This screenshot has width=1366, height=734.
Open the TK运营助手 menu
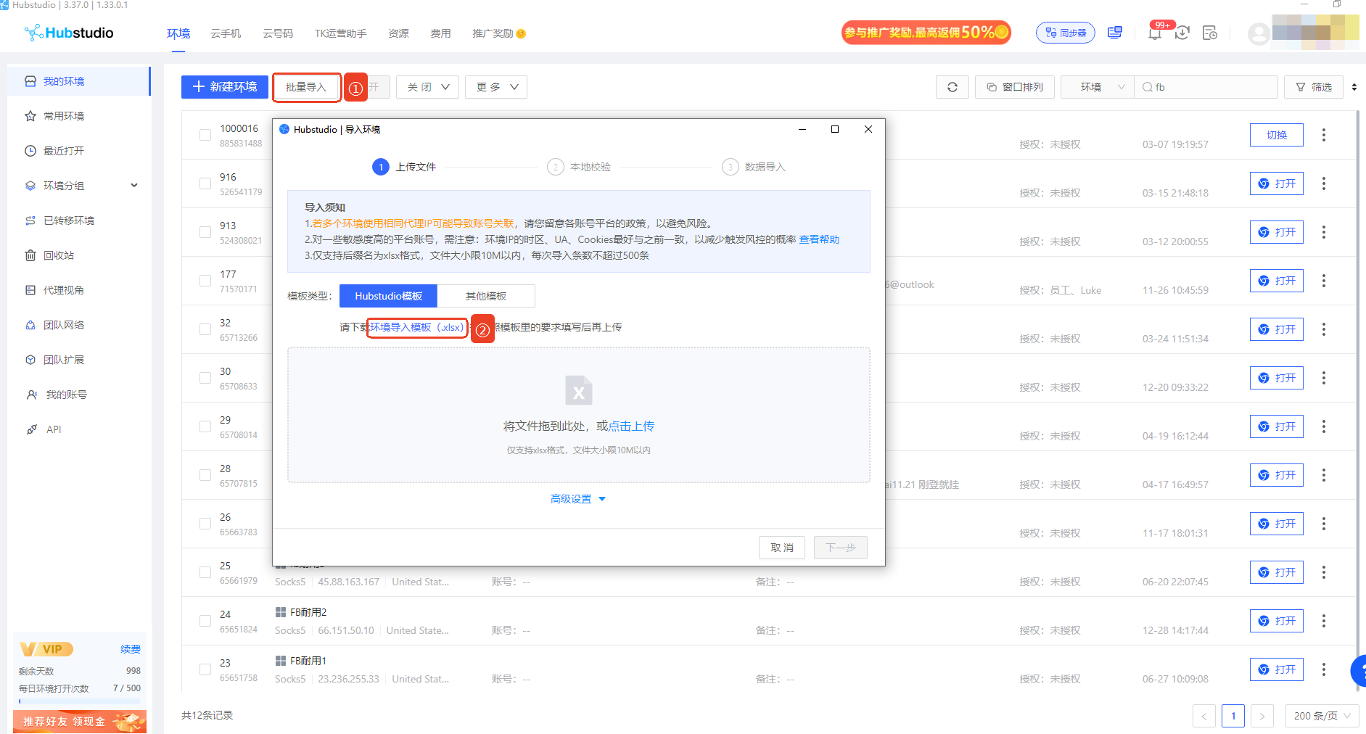(x=340, y=33)
